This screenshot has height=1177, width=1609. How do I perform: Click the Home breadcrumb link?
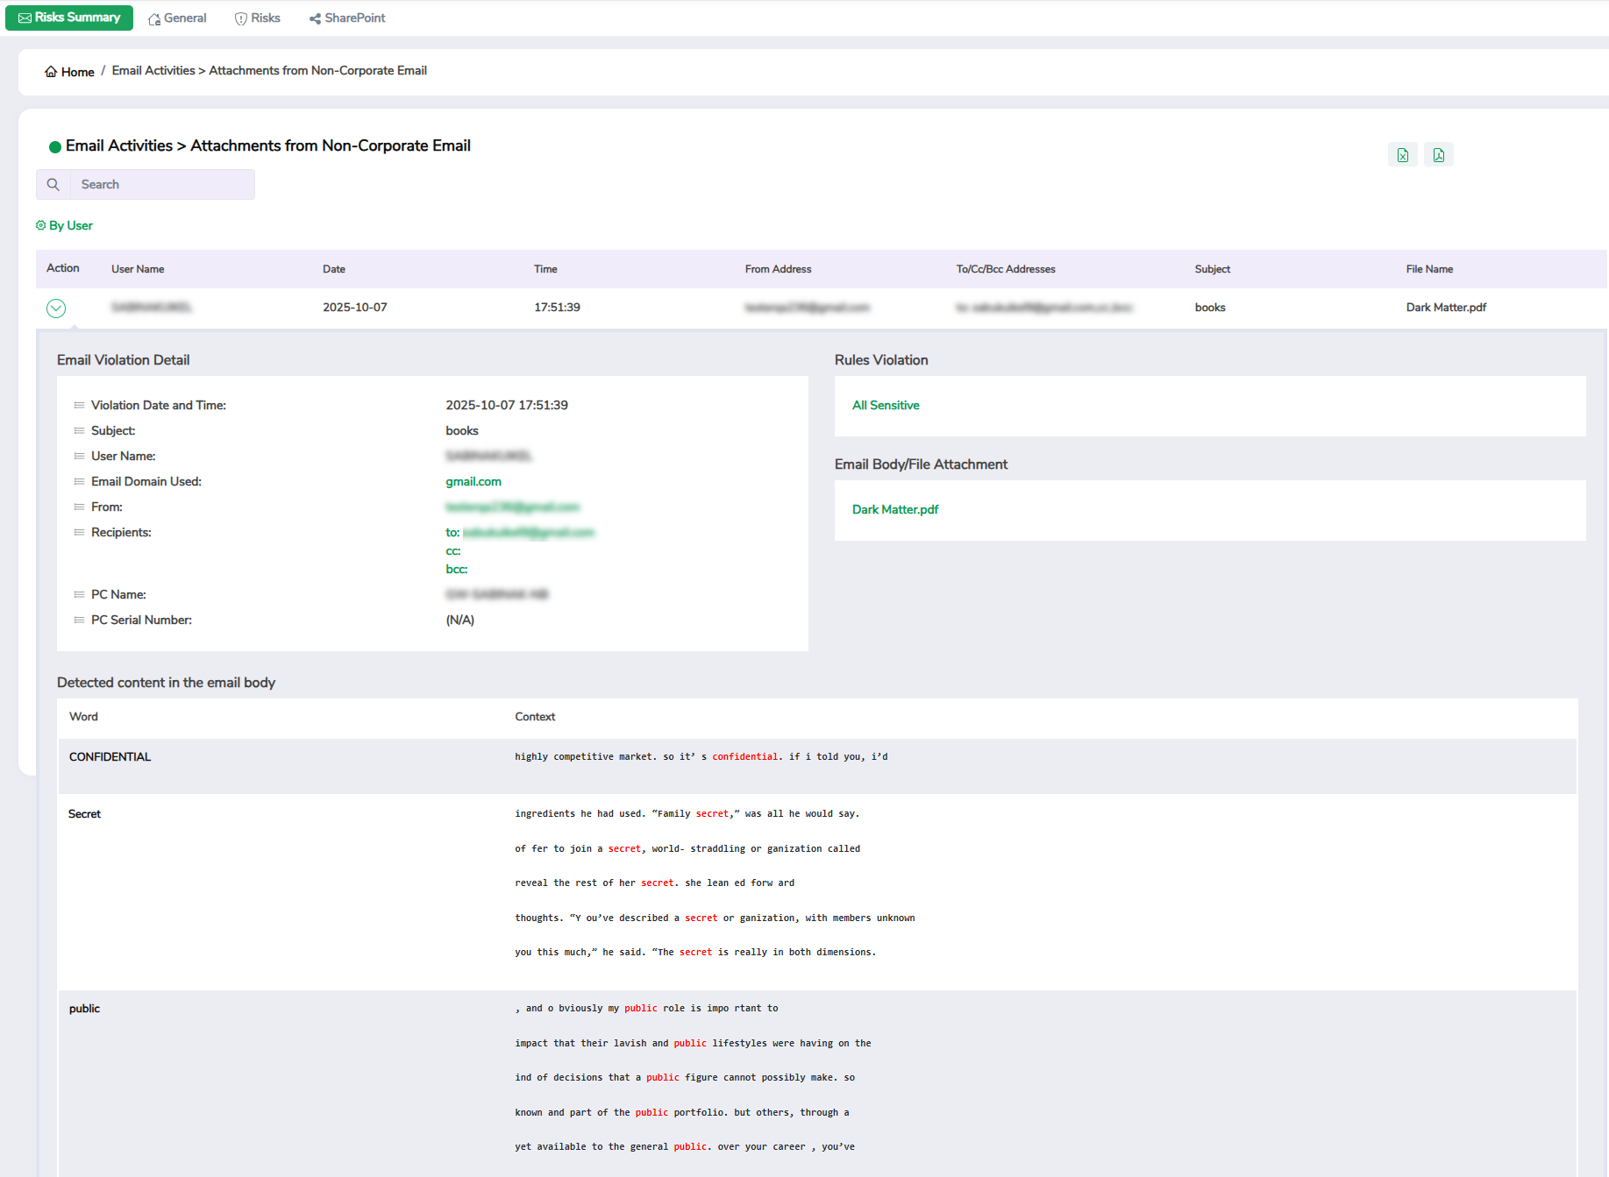[77, 72]
